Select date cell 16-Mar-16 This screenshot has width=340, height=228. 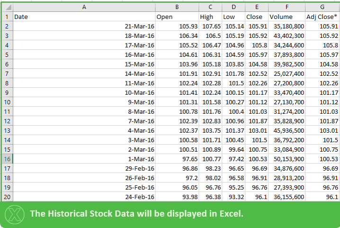tap(84, 55)
